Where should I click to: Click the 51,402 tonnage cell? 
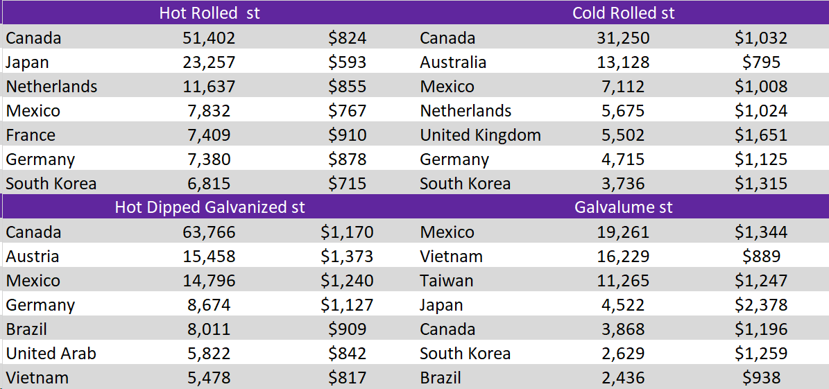(207, 38)
